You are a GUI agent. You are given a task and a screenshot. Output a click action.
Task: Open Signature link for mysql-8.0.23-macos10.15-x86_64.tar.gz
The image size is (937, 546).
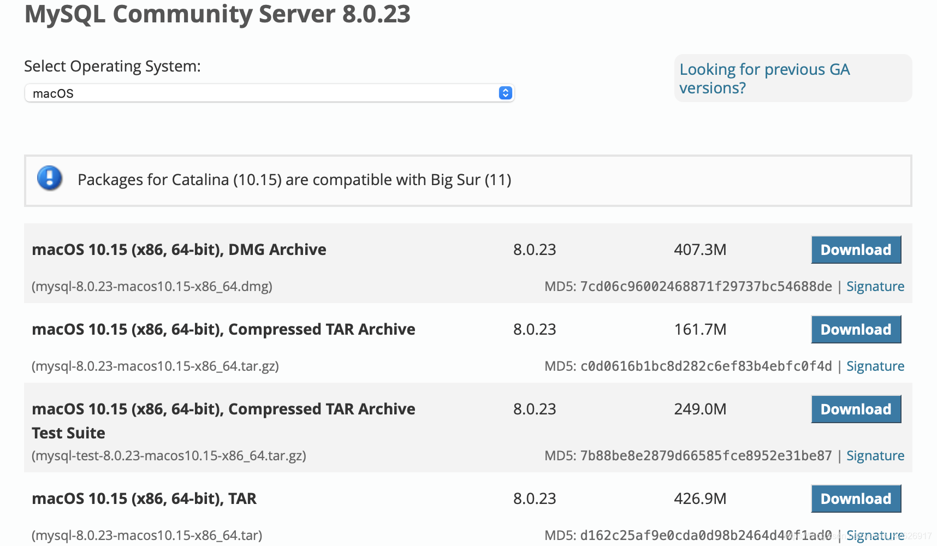875,366
